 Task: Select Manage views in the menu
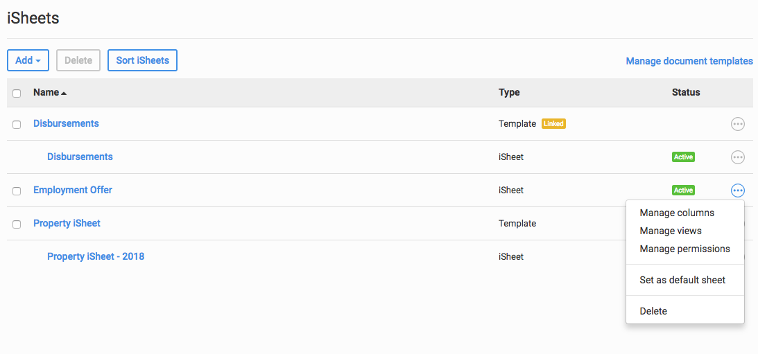coord(671,231)
